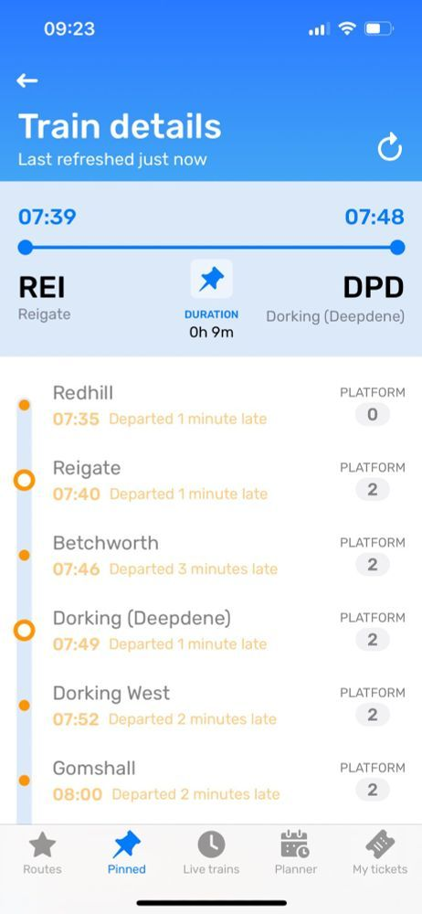
Task: Tap the Wi-Fi status icon
Action: (x=347, y=28)
